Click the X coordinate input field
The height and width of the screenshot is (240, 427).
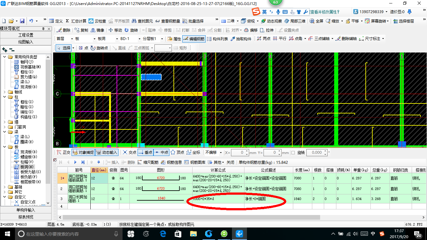240,152
